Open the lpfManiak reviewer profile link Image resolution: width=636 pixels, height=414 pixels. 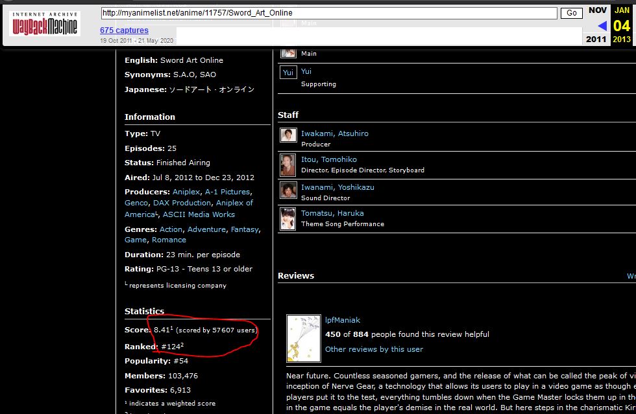click(x=342, y=320)
